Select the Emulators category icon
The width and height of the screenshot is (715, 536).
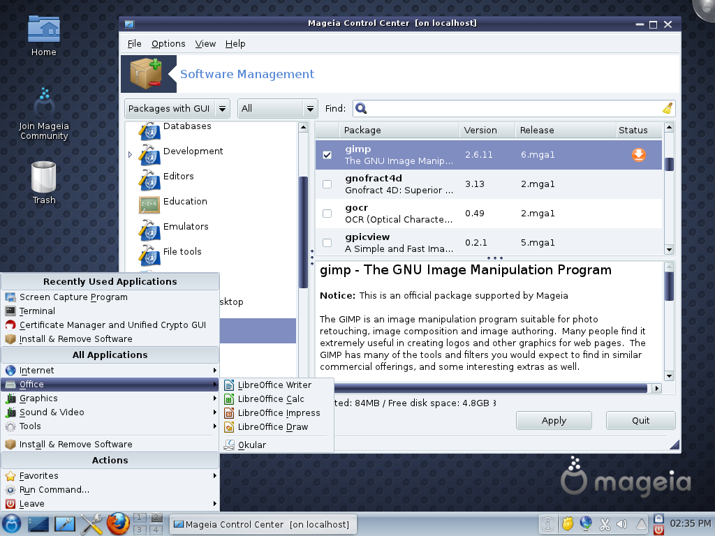(149, 230)
